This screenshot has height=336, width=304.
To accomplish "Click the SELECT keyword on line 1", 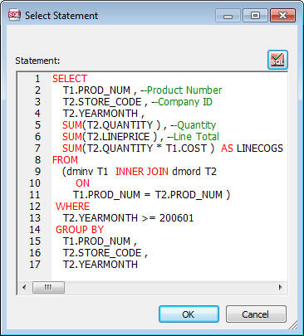I will (70, 79).
